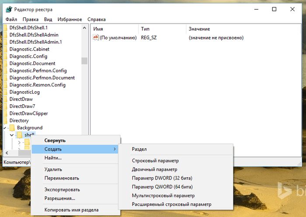The width and height of the screenshot is (306, 217).
Task: Select Строковый параметр from submenu
Action: (x=155, y=161)
